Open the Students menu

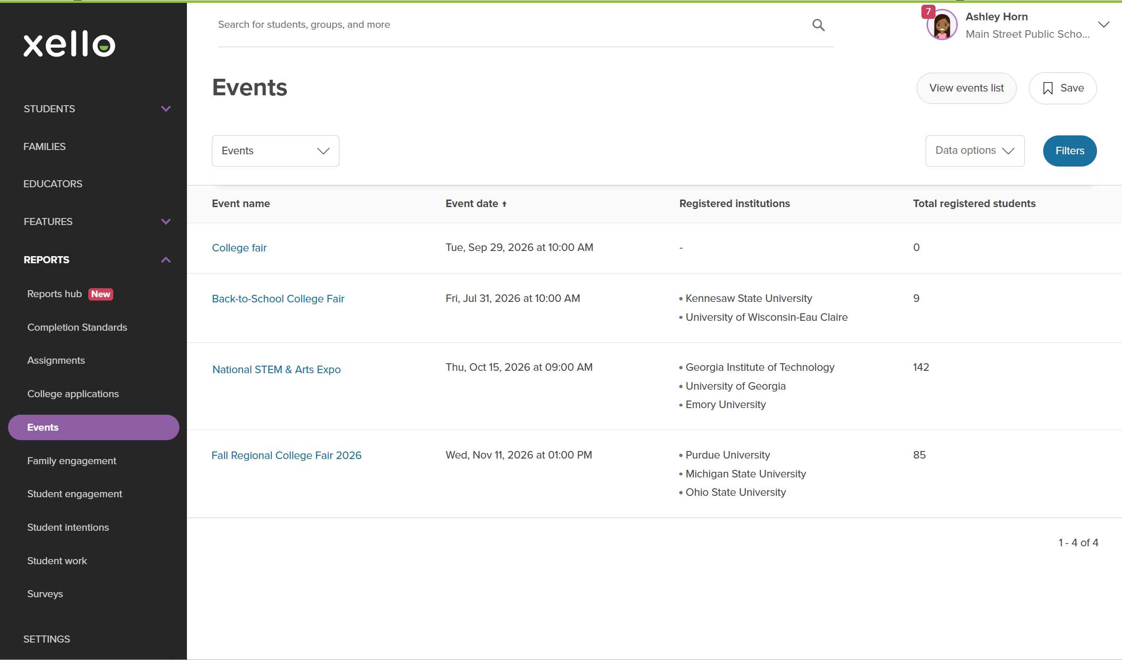point(49,109)
